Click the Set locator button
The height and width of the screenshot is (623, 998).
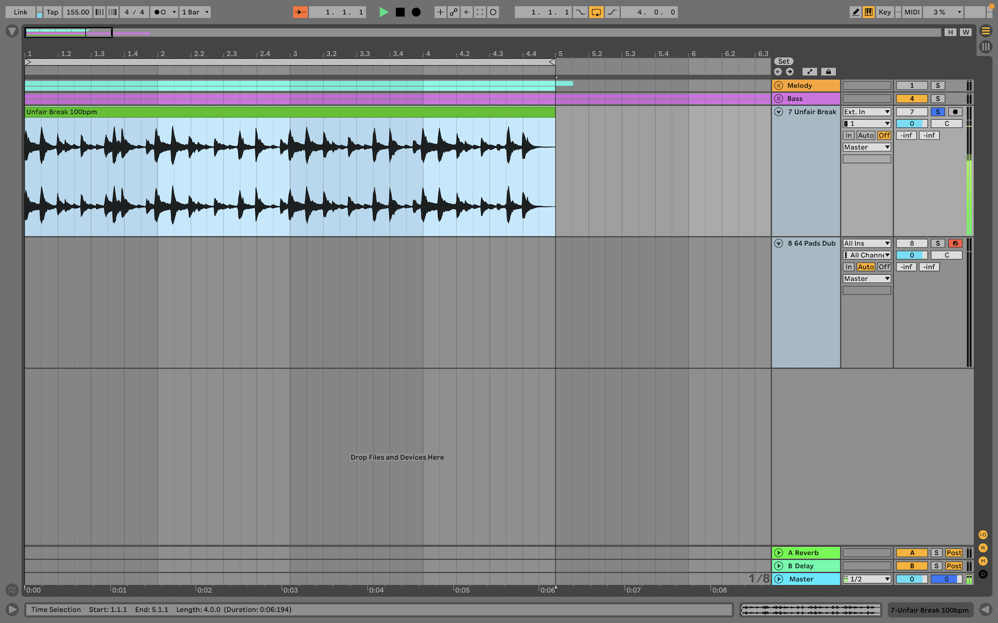point(783,61)
